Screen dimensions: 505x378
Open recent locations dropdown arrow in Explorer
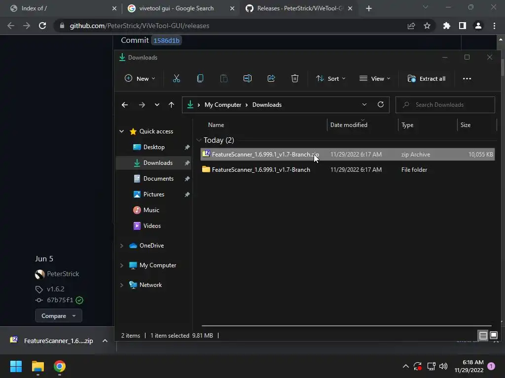tap(157, 105)
